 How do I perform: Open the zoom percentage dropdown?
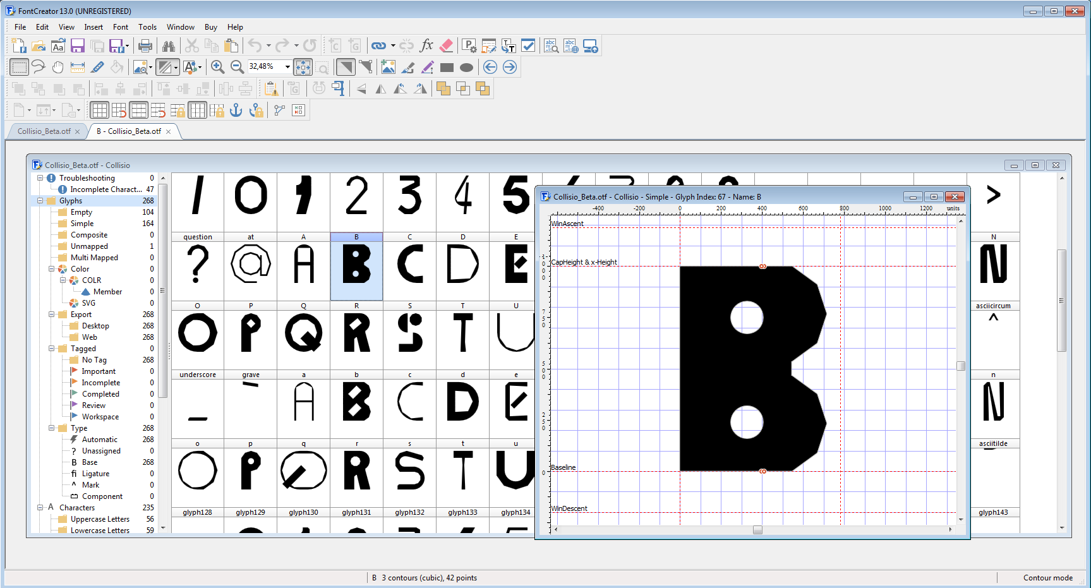[x=287, y=67]
